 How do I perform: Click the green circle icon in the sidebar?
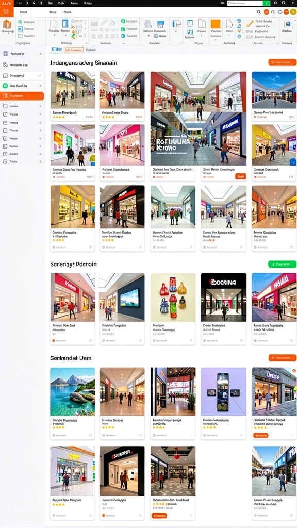click(x=5, y=86)
